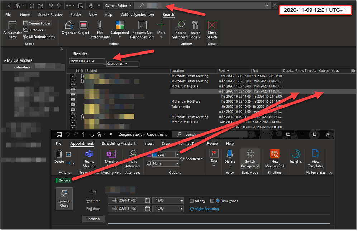Create a New Meeting Poll
The height and width of the screenshot is (231, 358).
point(275,159)
